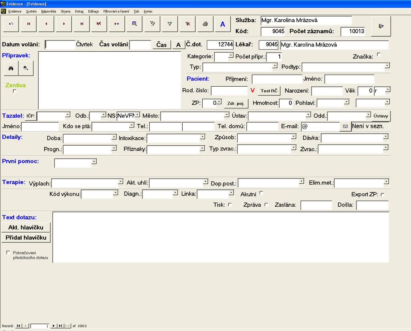The height and width of the screenshot is (331, 411).
Task: Jump to first record via toolbar
Action: click(x=28, y=24)
